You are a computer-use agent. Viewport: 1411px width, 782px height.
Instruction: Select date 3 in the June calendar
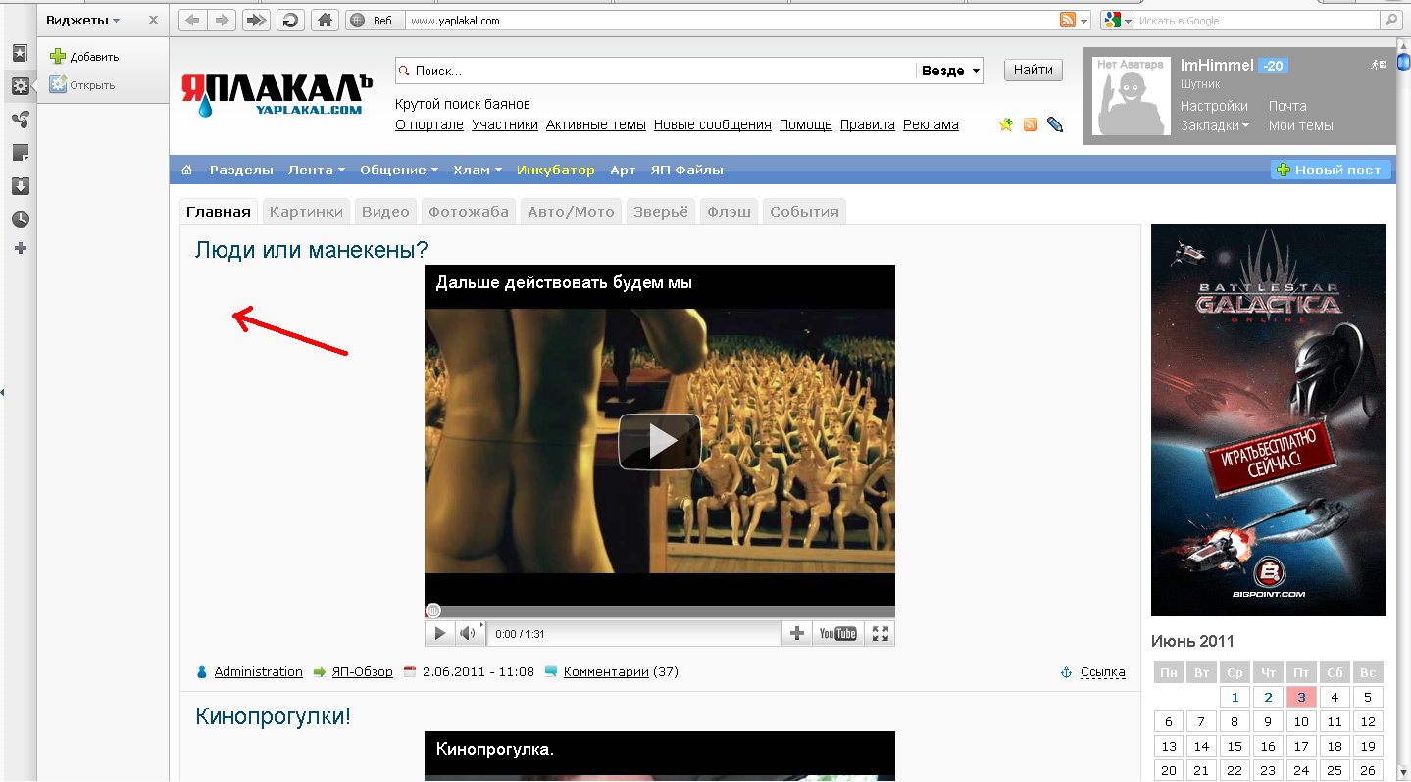(1301, 698)
